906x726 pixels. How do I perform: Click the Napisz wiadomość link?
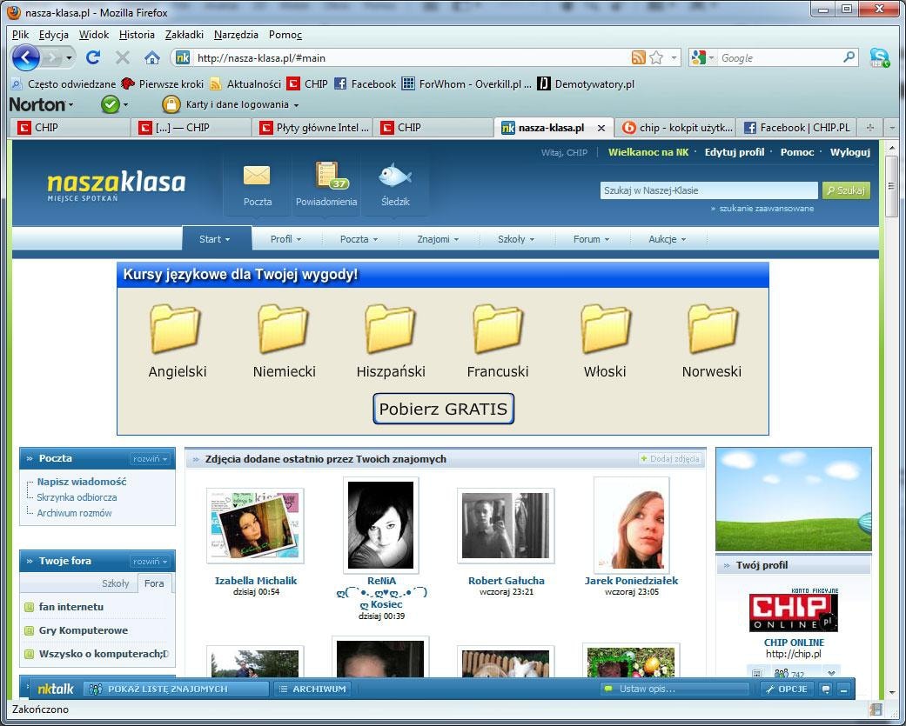(x=82, y=482)
